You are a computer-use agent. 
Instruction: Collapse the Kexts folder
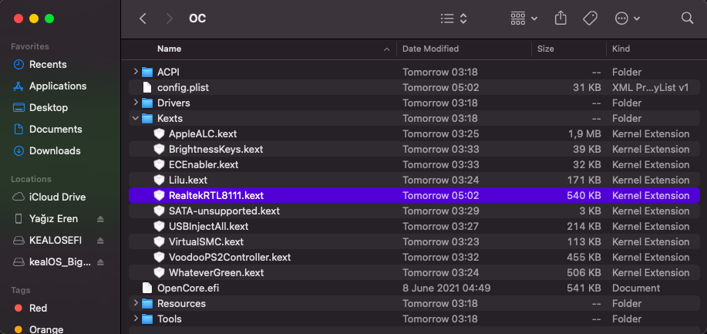coord(136,118)
